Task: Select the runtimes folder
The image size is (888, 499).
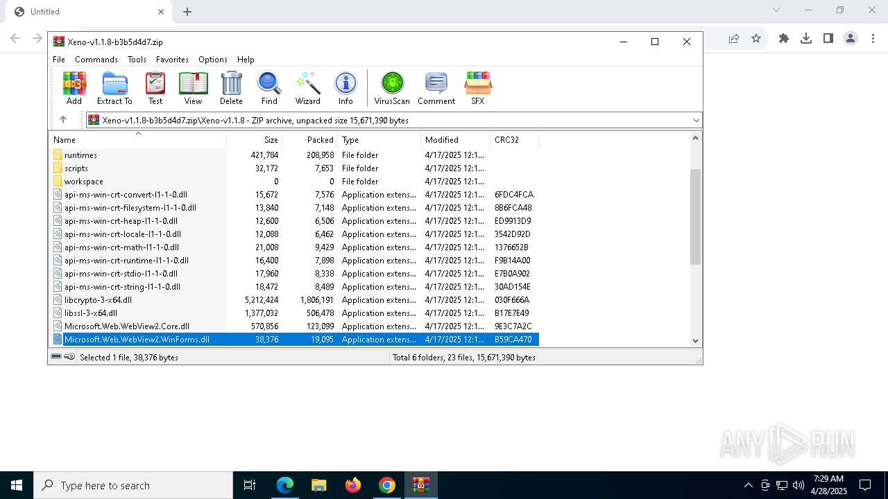Action: click(80, 155)
